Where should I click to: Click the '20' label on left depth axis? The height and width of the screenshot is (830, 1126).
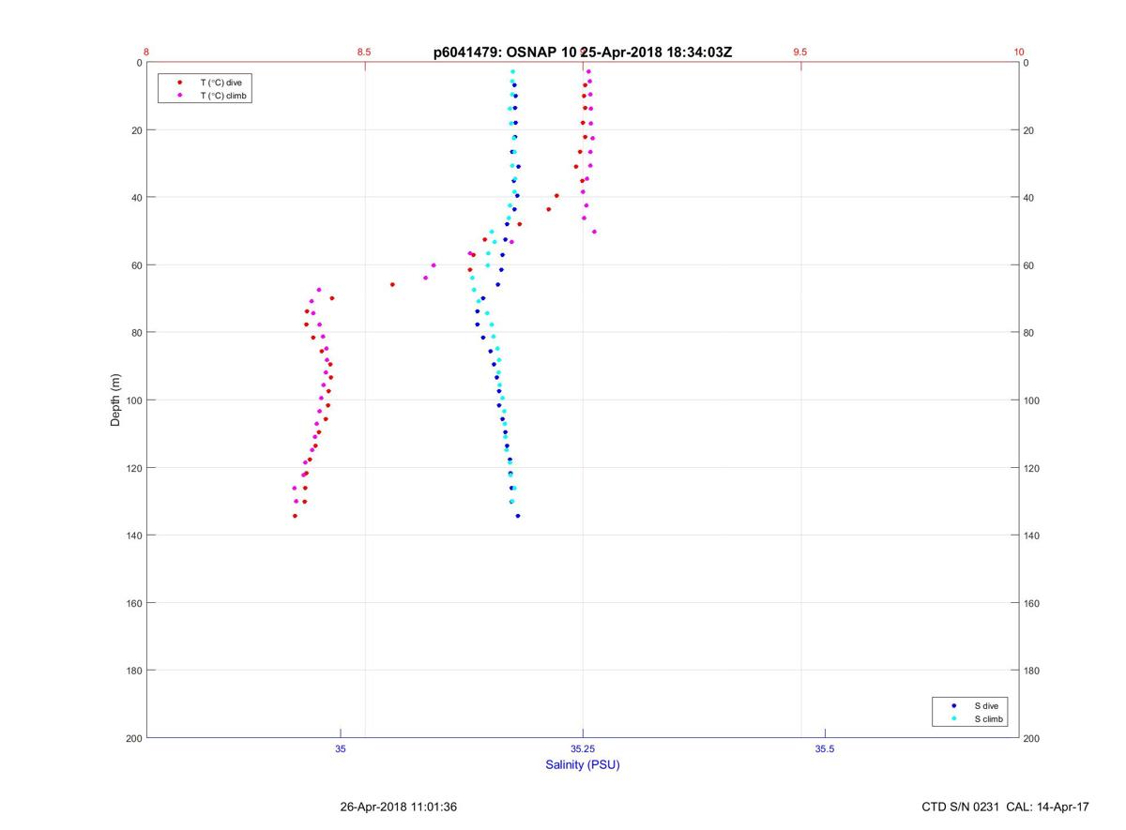click(x=135, y=130)
